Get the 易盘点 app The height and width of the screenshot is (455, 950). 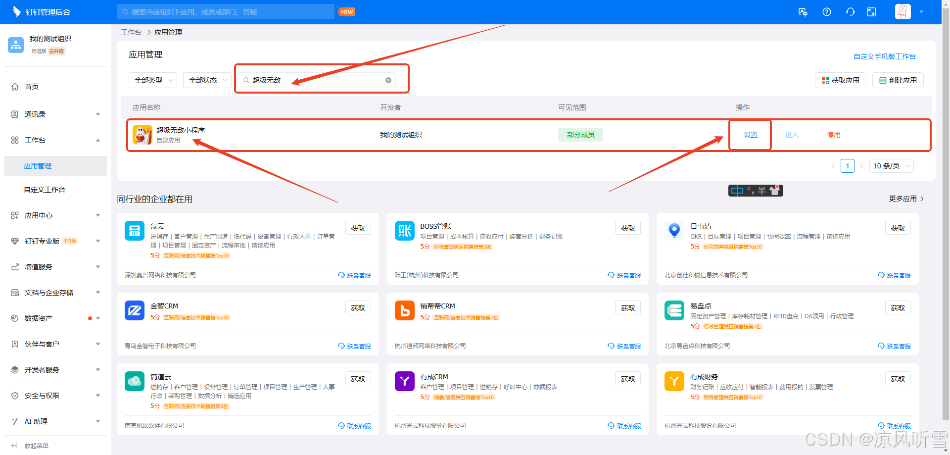898,308
